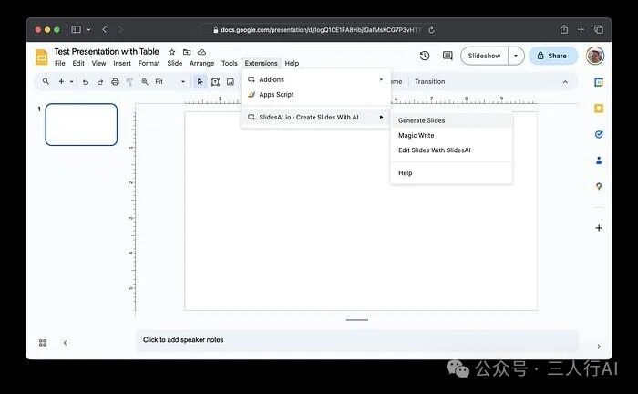Hide the menus with collapse chevron
638x394 pixels.
[x=565, y=82]
